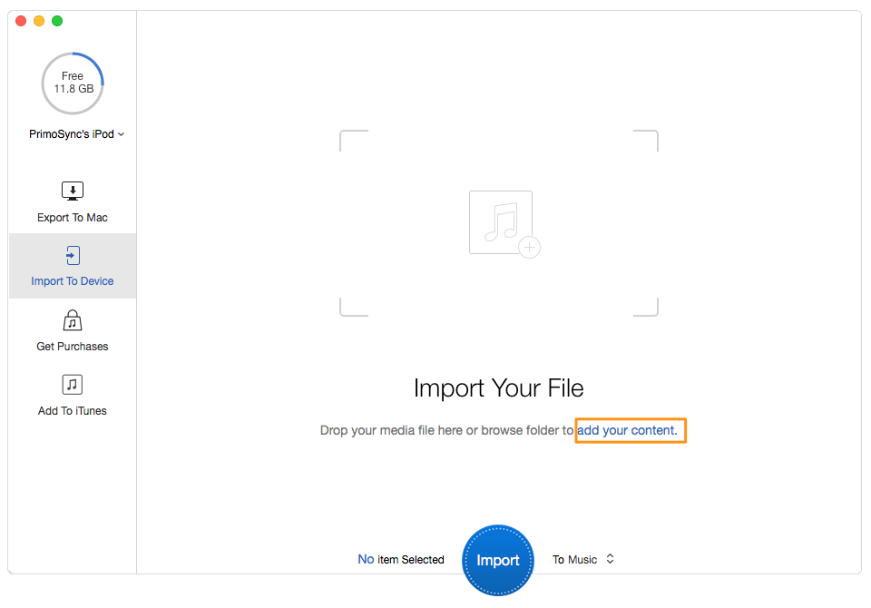Click the red close window button
This screenshot has width=871, height=608.
pos(21,21)
